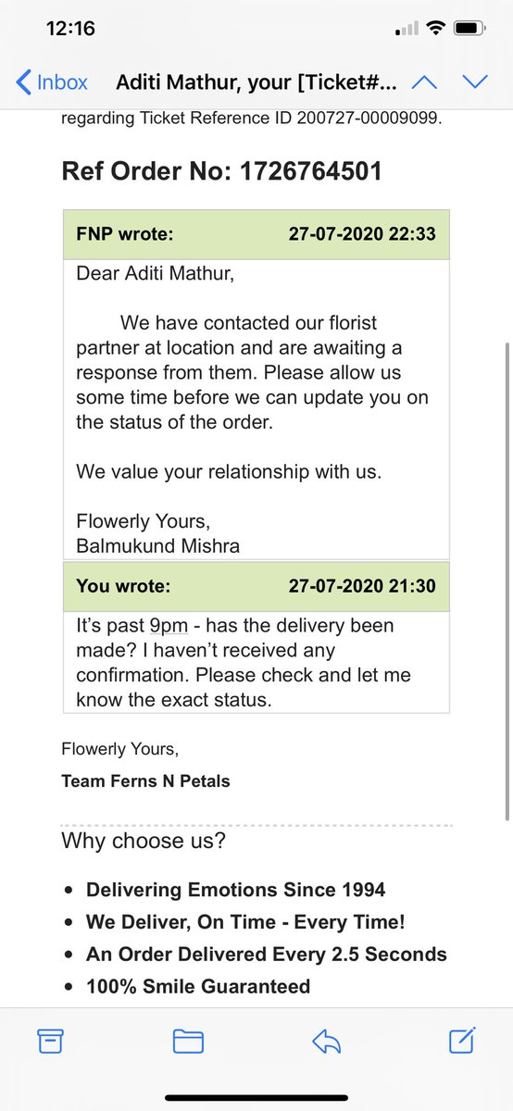This screenshot has height=1111, width=513.
Task: Archive this email message
Action: (x=51, y=1041)
